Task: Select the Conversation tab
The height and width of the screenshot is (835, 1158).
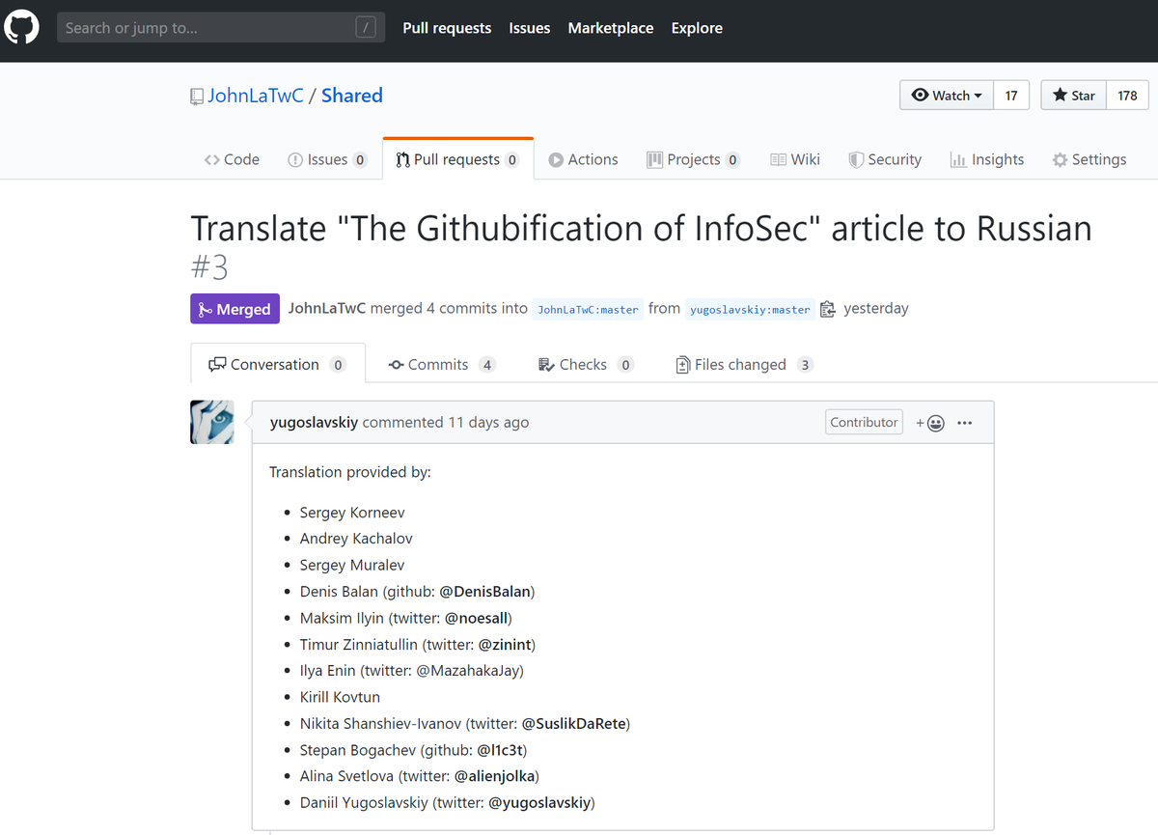Action: click(278, 364)
